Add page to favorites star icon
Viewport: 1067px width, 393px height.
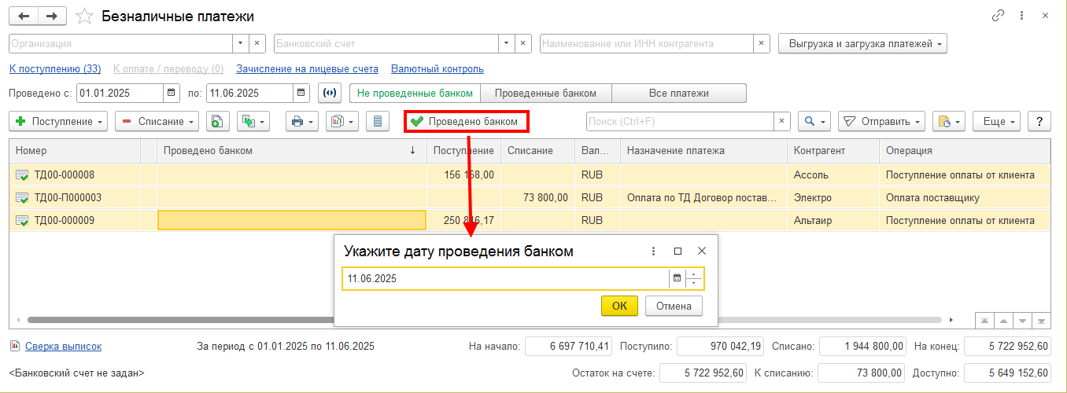pos(84,16)
